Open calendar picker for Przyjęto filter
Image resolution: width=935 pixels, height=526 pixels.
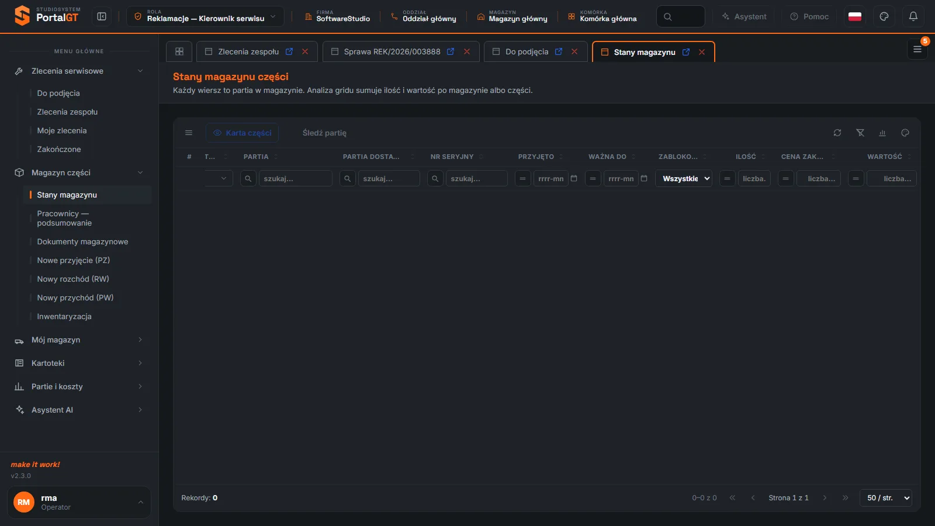pos(574,178)
